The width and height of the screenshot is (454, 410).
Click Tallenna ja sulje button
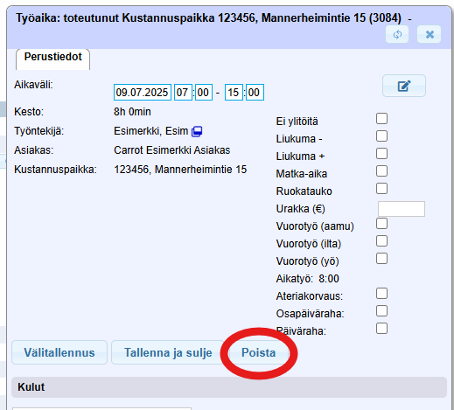pos(168,352)
